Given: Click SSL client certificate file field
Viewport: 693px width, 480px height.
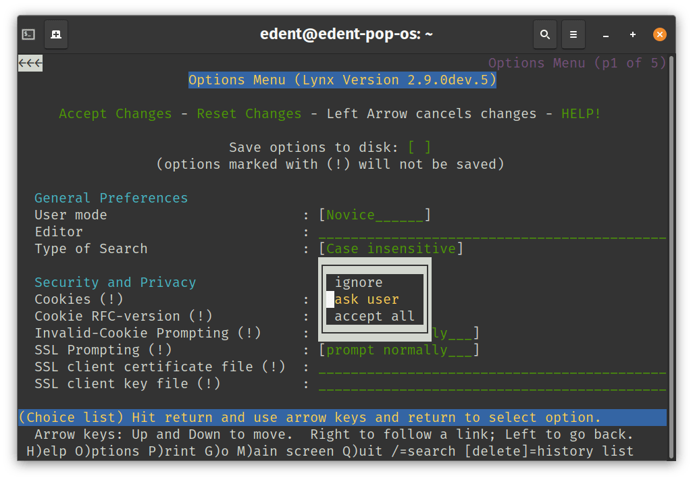Looking at the screenshot, I should click(x=492, y=367).
